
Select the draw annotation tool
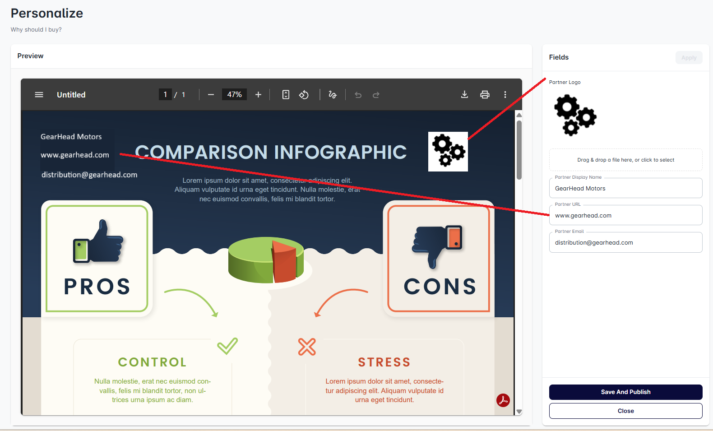click(x=333, y=95)
